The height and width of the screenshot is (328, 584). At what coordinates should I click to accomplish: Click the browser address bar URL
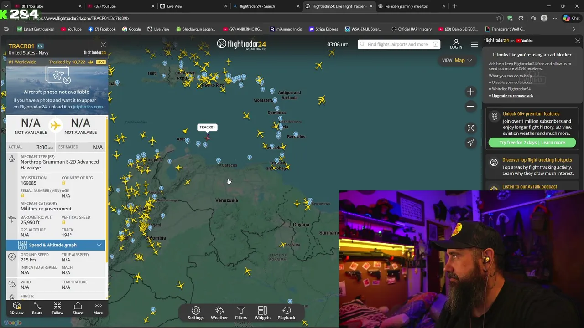click(x=80, y=18)
